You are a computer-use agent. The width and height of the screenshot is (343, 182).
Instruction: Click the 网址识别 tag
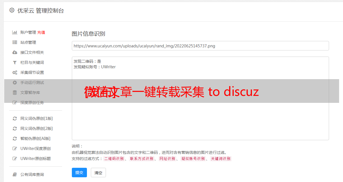[x=167, y=159]
